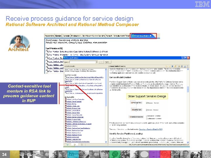Click content pane scrollbar down arrow
This screenshot has width=211, height=158.
coord(188,142)
